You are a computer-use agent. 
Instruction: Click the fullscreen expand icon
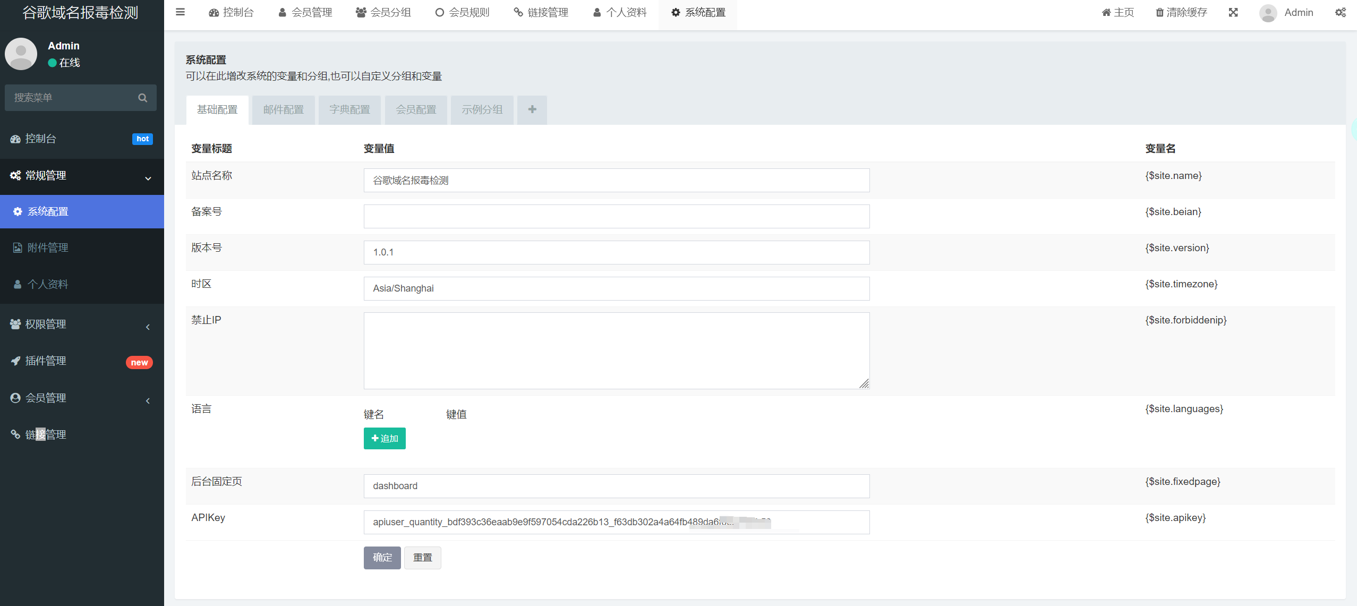pyautogui.click(x=1233, y=12)
